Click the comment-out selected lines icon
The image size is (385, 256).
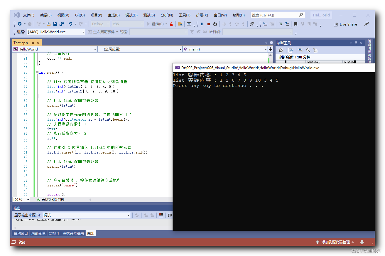(281, 24)
